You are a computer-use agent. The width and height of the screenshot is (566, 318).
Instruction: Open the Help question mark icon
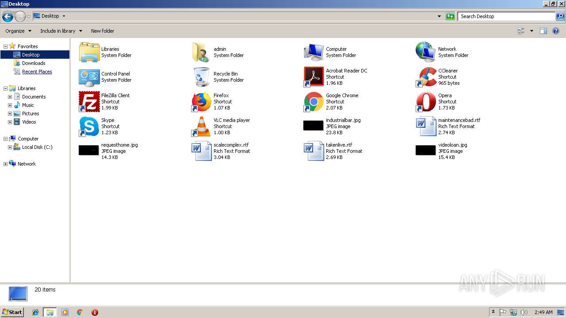[x=556, y=31]
